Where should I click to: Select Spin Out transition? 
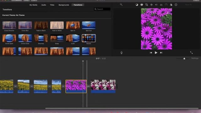click(89, 25)
